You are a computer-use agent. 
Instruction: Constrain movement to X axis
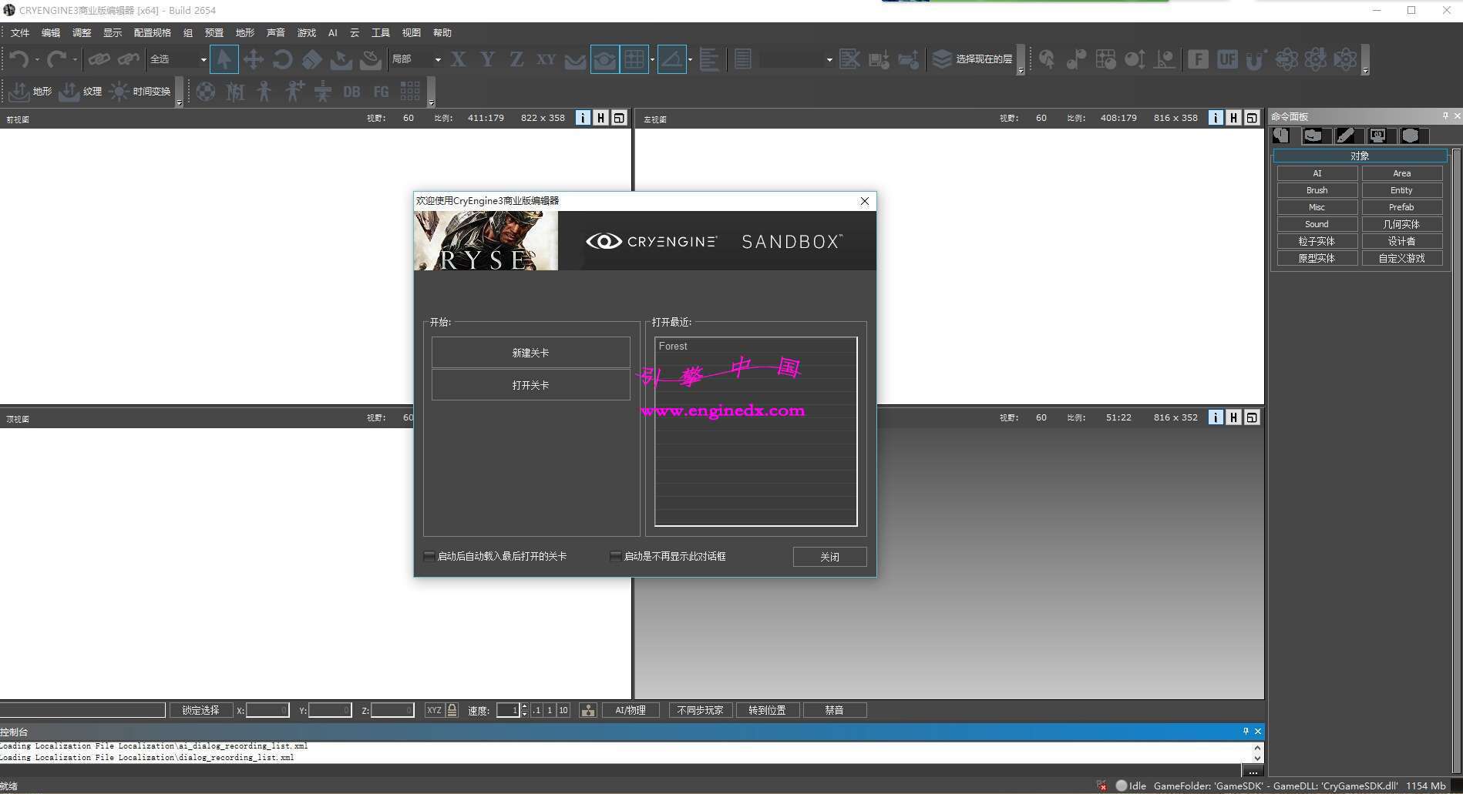(459, 59)
